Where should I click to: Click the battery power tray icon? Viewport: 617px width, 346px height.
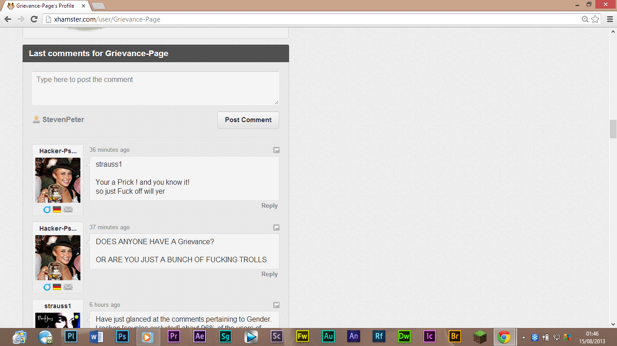coord(546,337)
